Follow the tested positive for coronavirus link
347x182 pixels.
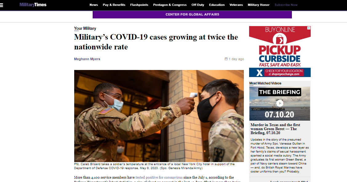[x=159, y=177]
